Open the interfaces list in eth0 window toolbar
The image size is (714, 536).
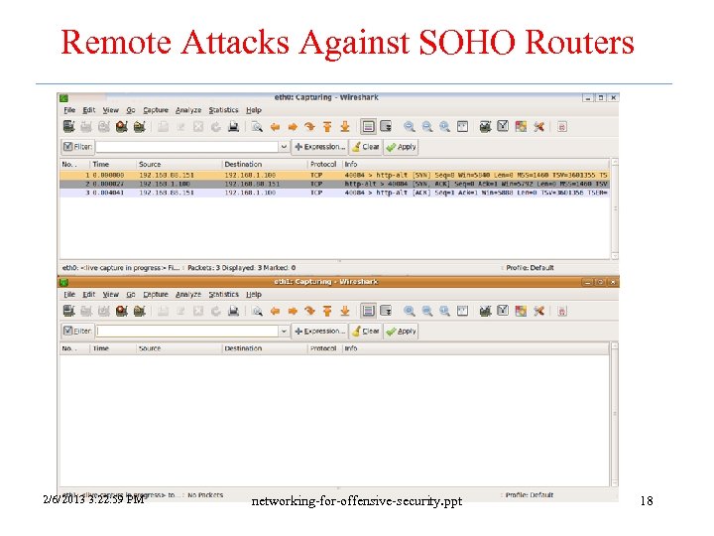point(68,127)
